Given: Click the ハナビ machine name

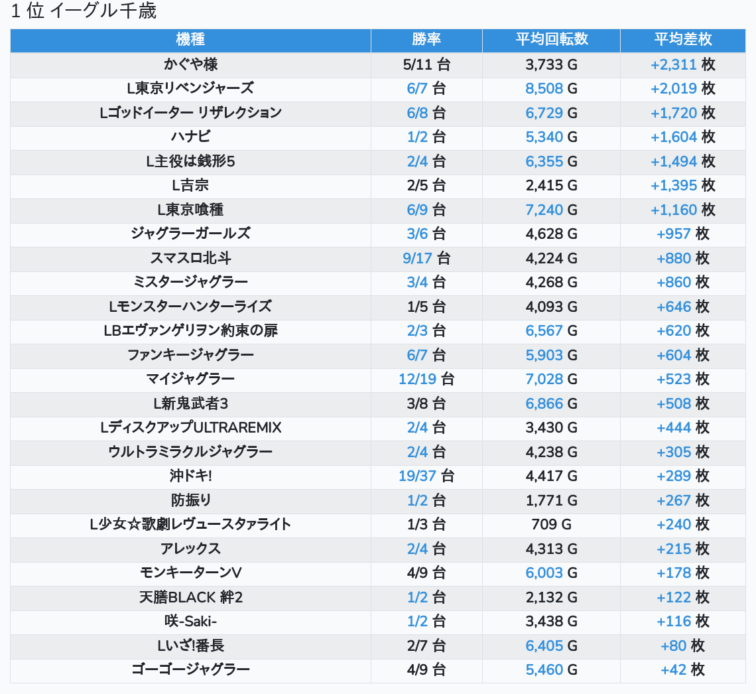Looking at the screenshot, I should 190,137.
